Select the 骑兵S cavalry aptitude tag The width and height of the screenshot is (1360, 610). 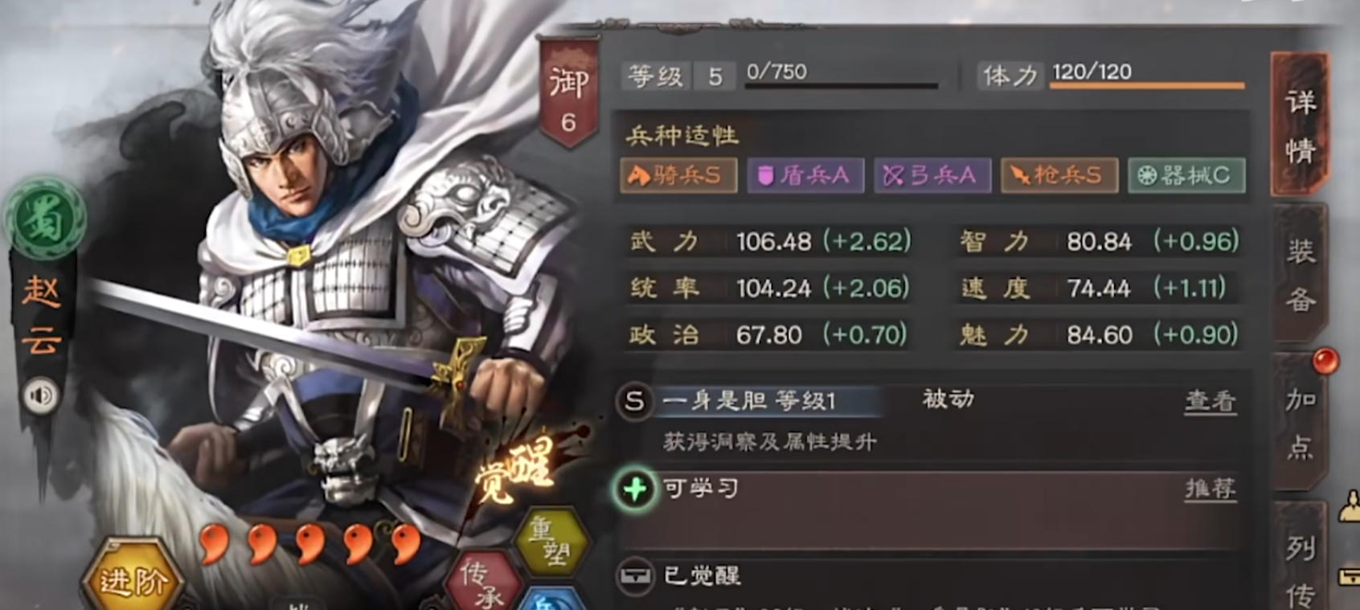tap(678, 175)
